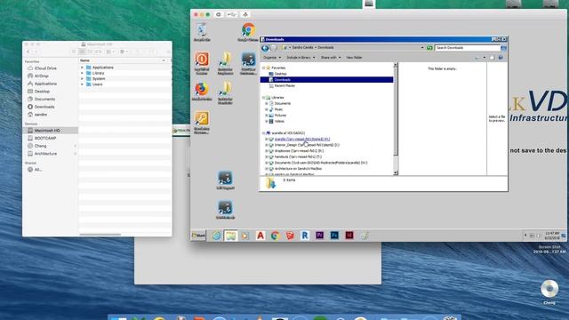Screen dimensions: 569x320
Task: Expand the dropboxes network drive node
Action: click(267, 151)
